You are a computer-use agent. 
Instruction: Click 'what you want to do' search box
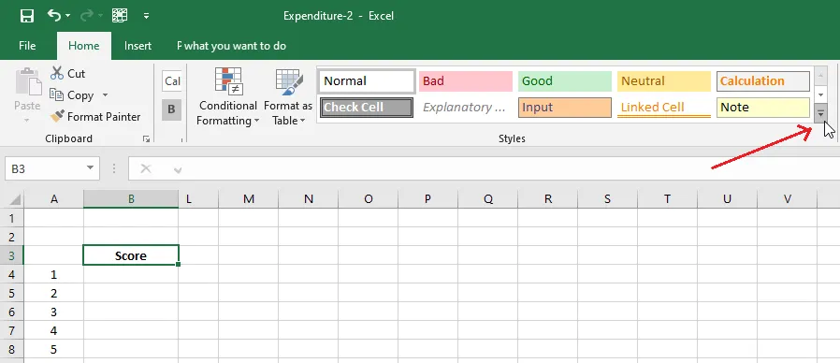(x=235, y=46)
